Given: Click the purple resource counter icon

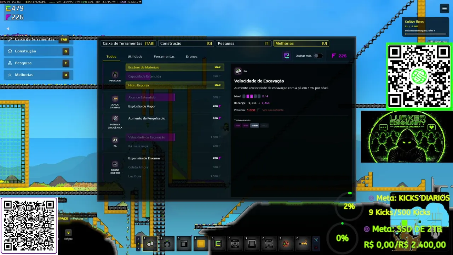Looking at the screenshot, I should pos(8,17).
